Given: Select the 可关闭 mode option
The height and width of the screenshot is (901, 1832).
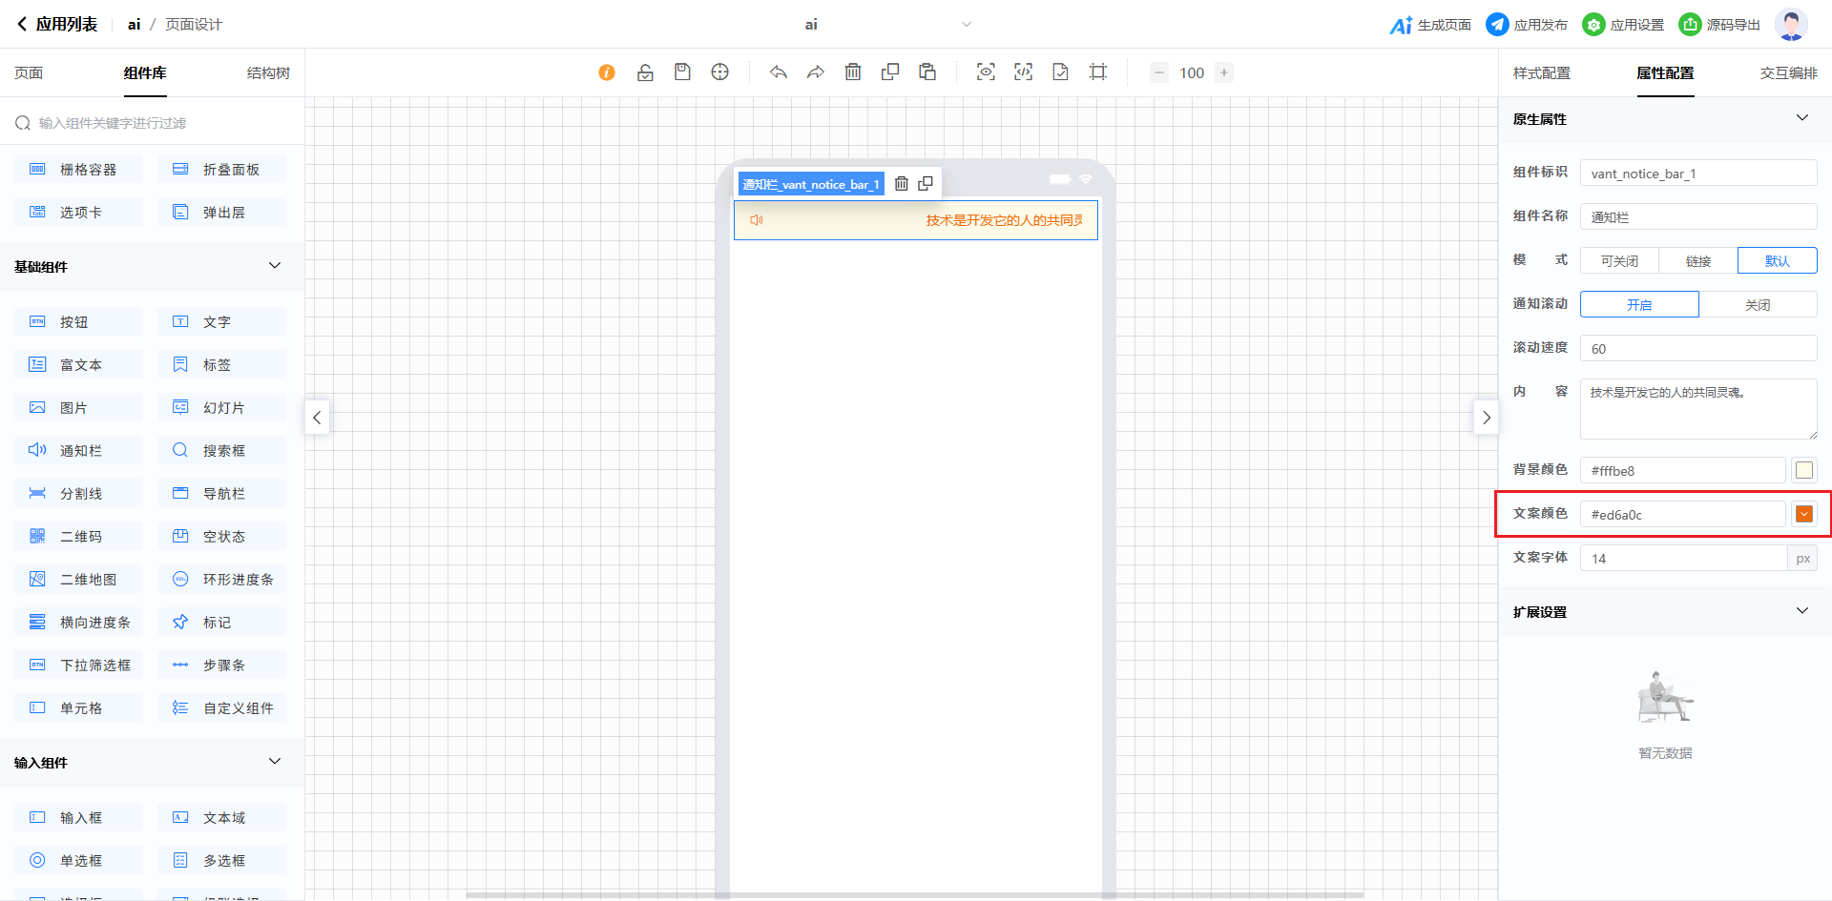Looking at the screenshot, I should [x=1619, y=261].
